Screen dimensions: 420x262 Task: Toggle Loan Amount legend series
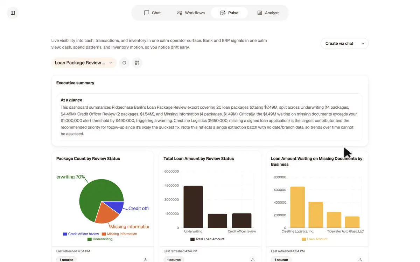click(315, 239)
